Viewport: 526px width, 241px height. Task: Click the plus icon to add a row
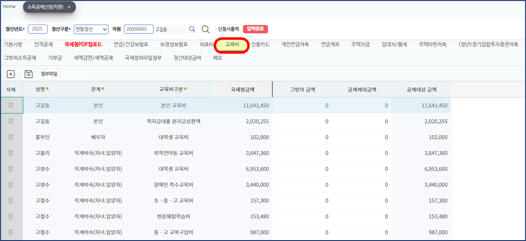(11, 74)
